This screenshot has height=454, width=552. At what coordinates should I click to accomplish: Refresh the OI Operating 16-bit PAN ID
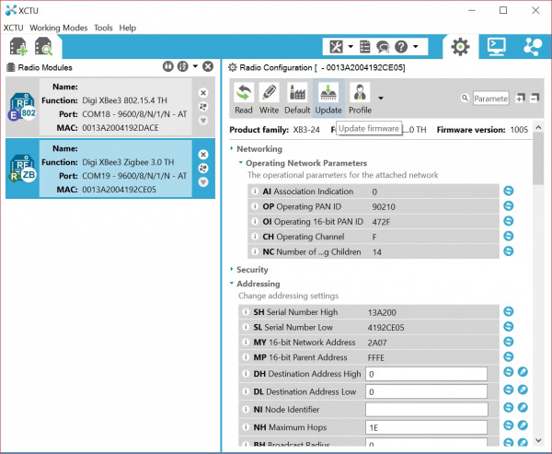click(509, 221)
